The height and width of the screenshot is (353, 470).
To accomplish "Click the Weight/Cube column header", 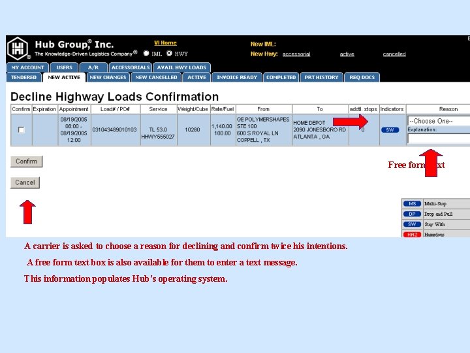I will 193,109.
